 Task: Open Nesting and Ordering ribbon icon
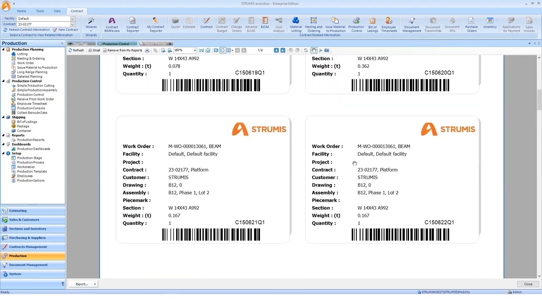[314, 25]
